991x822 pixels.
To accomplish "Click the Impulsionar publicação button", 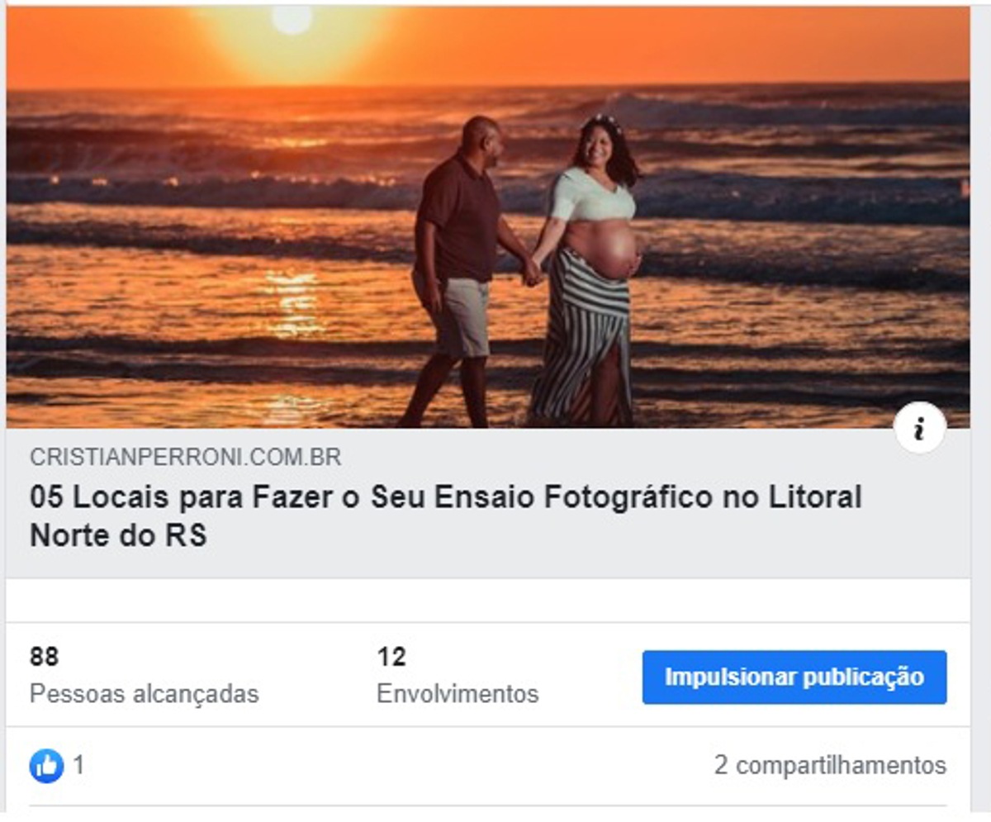I will click(794, 677).
